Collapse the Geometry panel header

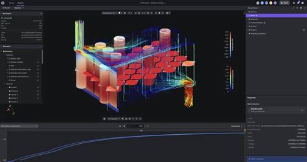pyautogui.click(x=41, y=46)
